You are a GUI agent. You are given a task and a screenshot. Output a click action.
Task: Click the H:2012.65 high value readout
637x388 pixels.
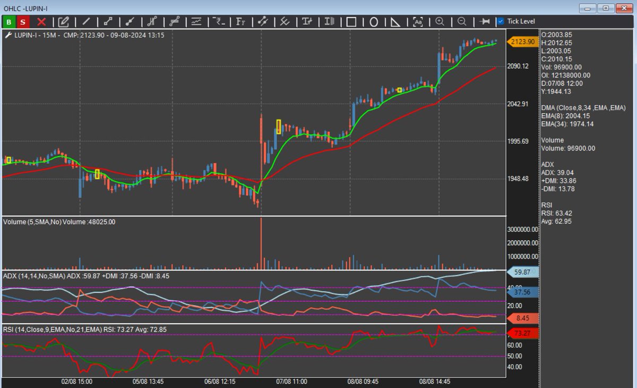[x=557, y=43]
